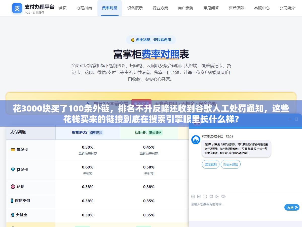
Task: Click the icon beside 支付宝 row
Action: (12, 215)
